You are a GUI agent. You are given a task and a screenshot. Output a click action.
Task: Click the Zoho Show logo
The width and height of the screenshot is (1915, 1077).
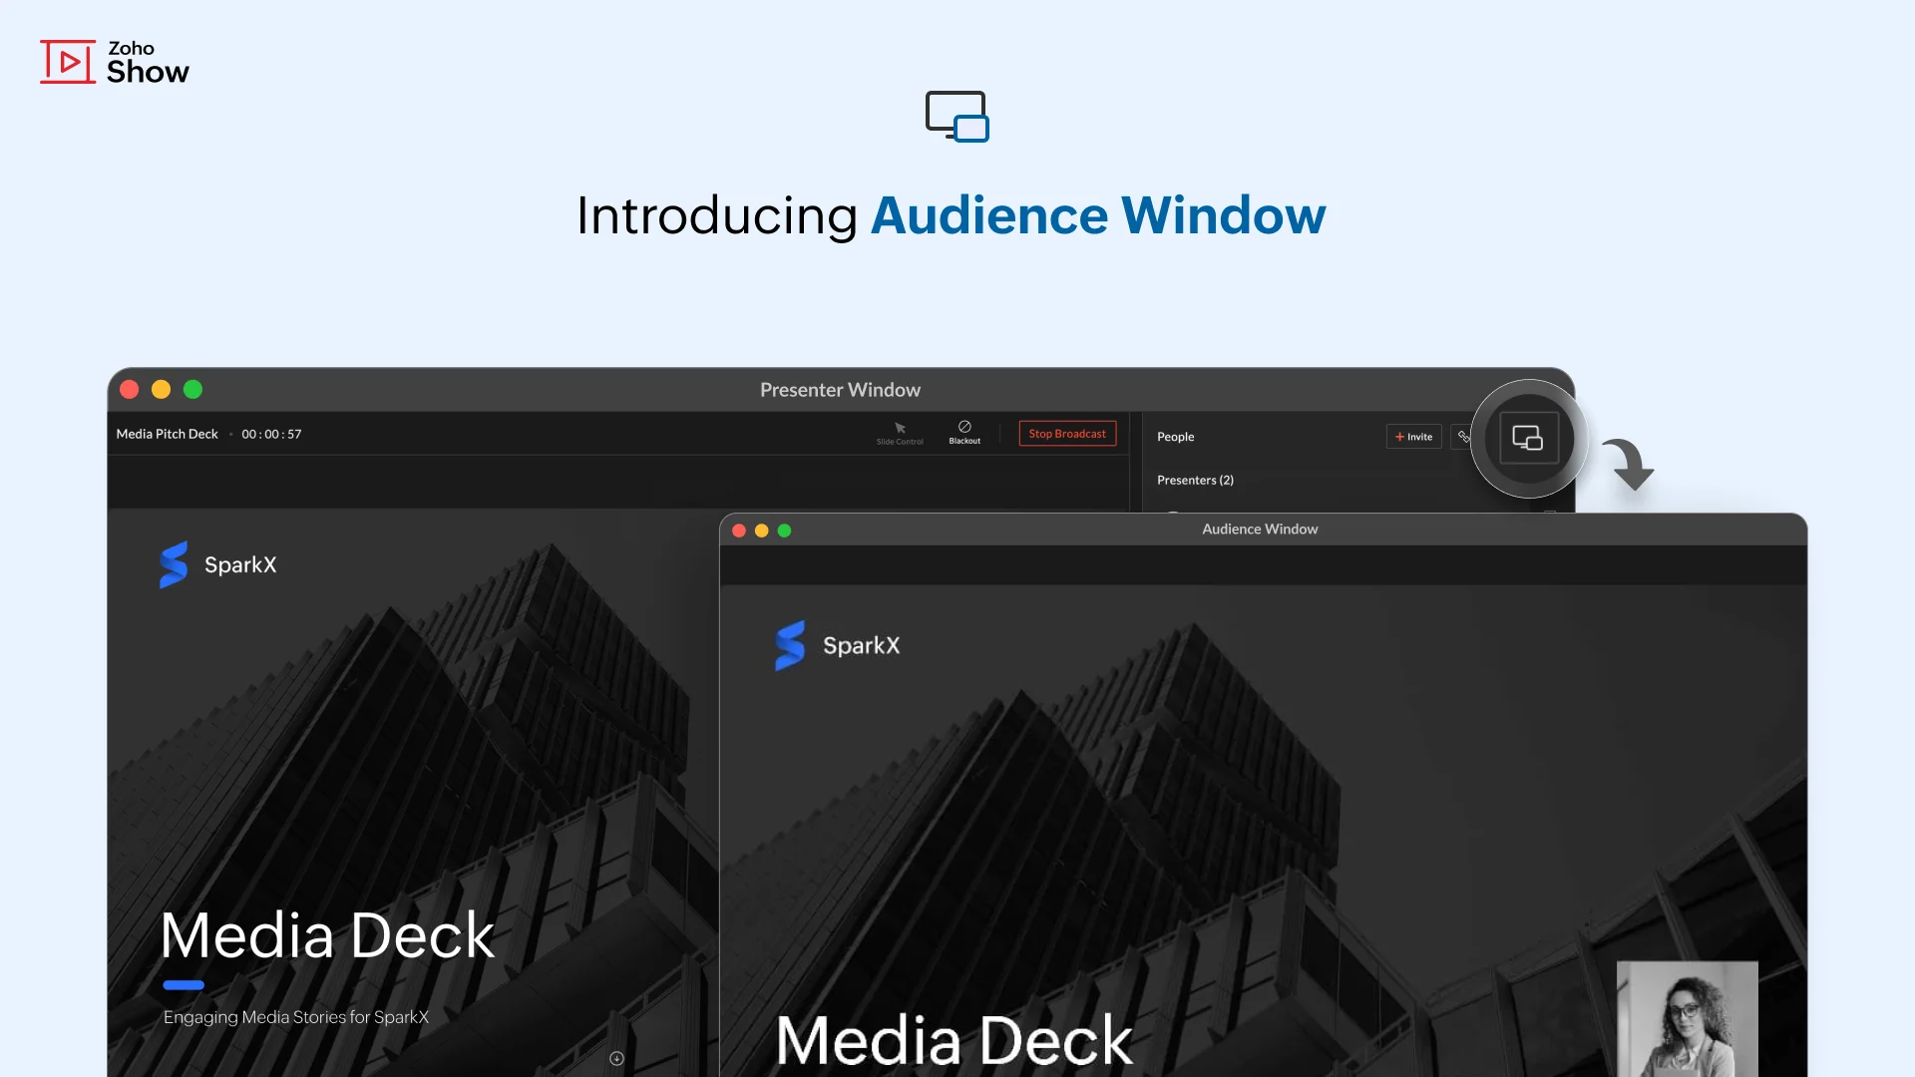click(114, 62)
